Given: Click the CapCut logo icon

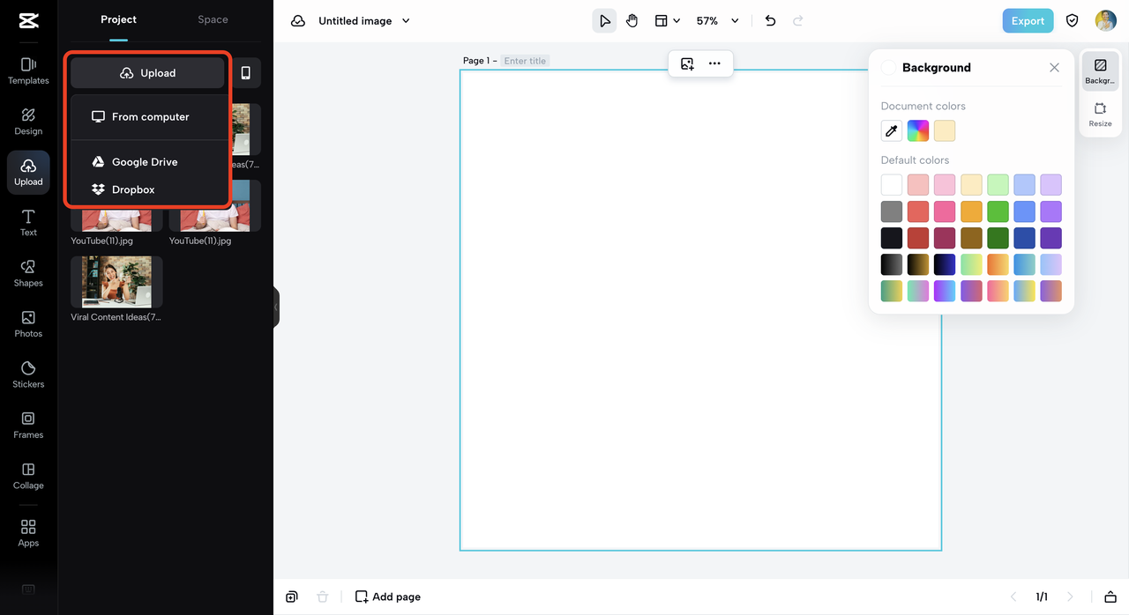Looking at the screenshot, I should coord(28,20).
